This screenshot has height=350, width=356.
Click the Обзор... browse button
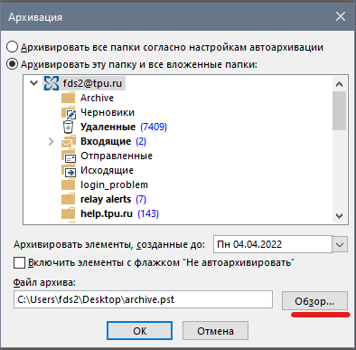(x=314, y=300)
